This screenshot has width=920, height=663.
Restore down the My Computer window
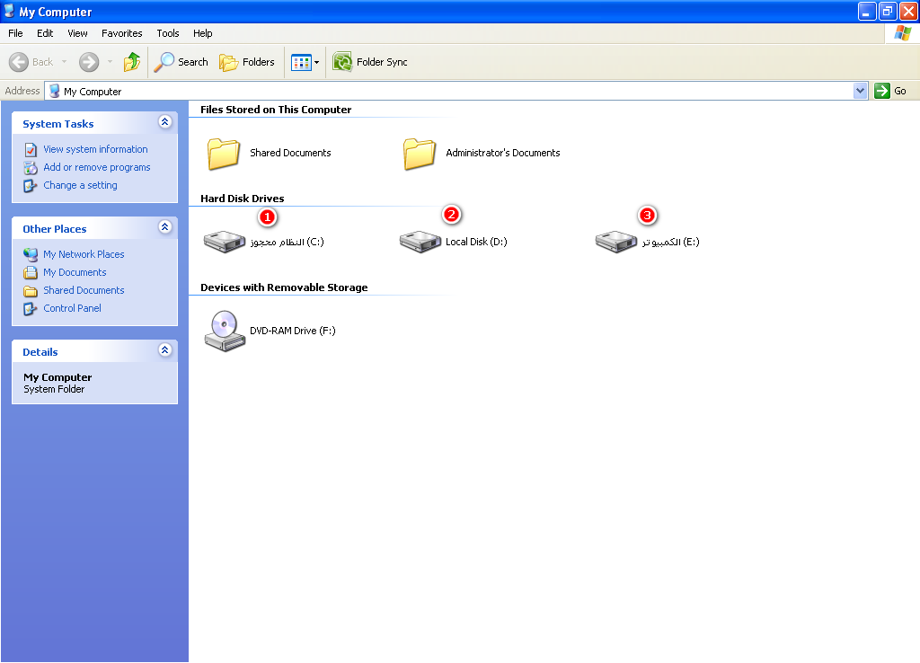pos(888,11)
